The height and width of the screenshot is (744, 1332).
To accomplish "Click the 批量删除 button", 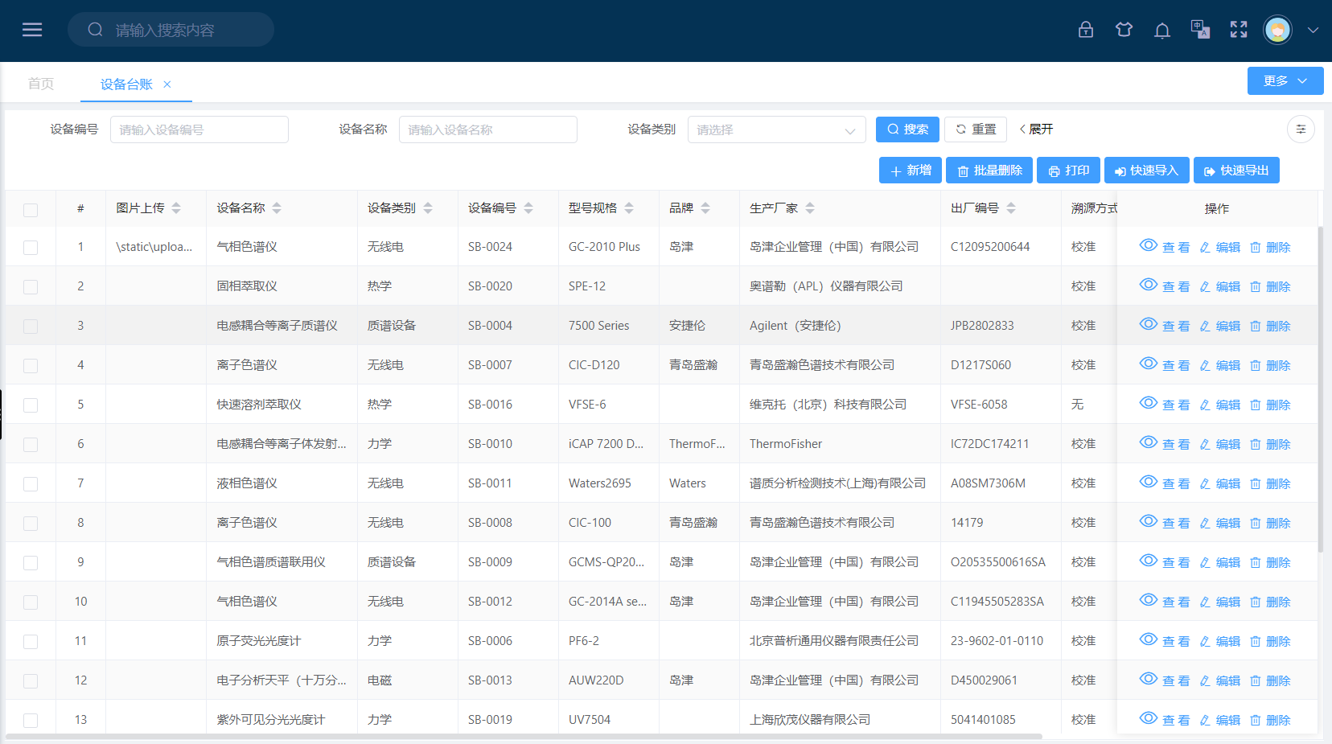I will point(989,171).
